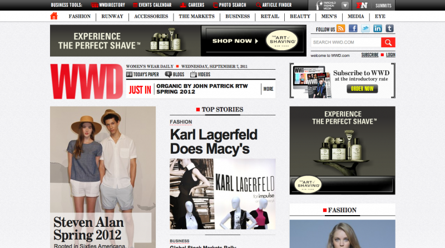Click the Art of Shaving logo in the top banner
Viewport: 445px width, 248px height.
[282, 41]
